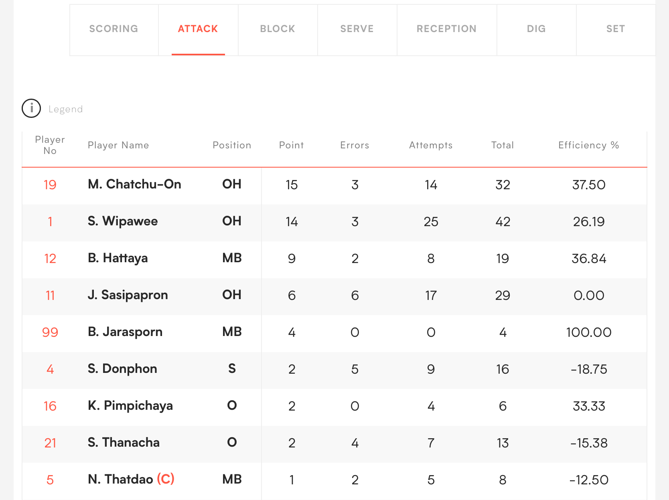The image size is (669, 500).
Task: Click the Legend info icon
Action: tap(31, 108)
